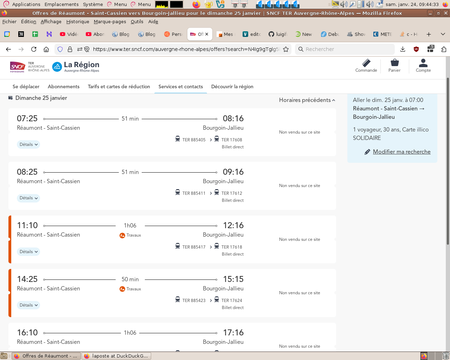Click the Modifier ma recherche link
Screen dimensions: 450x360
click(x=401, y=152)
